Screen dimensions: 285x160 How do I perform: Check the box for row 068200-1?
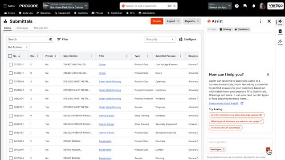[x=11, y=107]
